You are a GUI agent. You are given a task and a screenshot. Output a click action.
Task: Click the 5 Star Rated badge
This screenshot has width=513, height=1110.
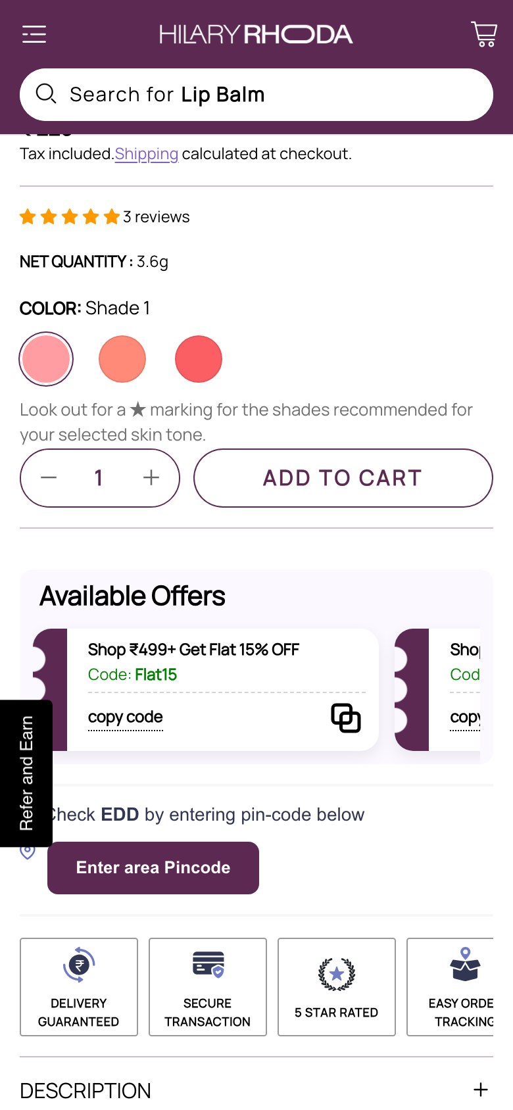click(x=337, y=986)
